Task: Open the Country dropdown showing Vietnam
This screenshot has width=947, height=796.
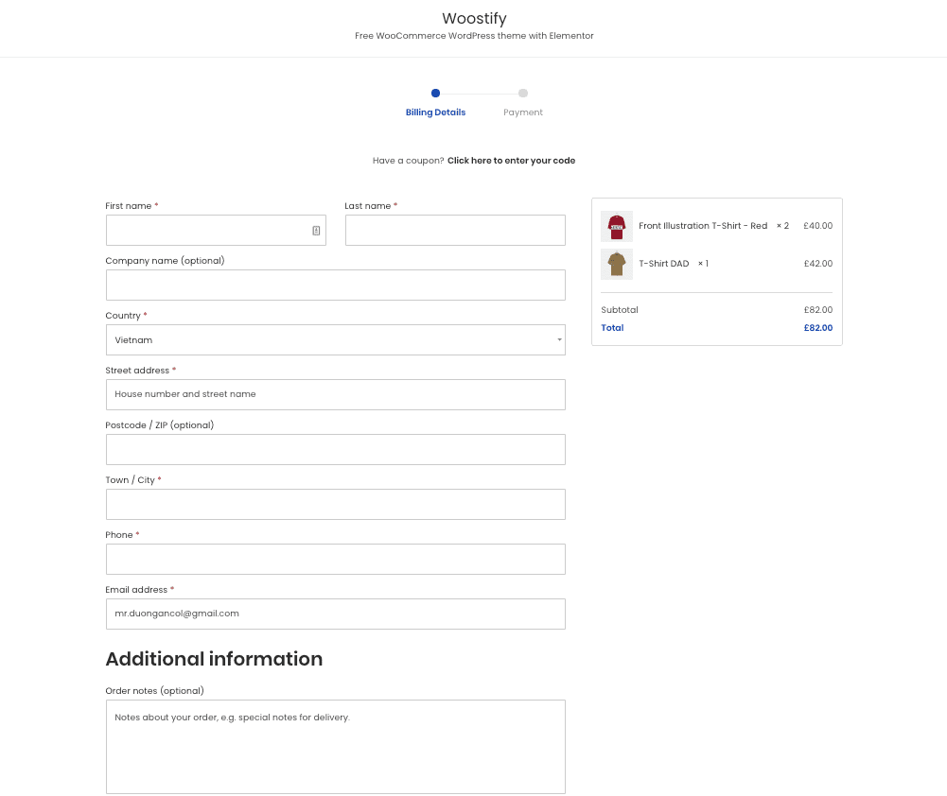Action: [335, 339]
